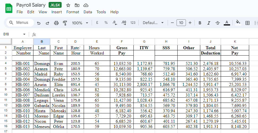Select SSS cell 569.70
The width and height of the screenshot is (258, 133).
click(x=166, y=106)
